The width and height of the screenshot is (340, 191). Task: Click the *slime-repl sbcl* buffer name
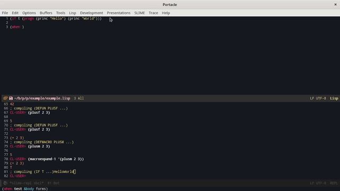[27, 183]
